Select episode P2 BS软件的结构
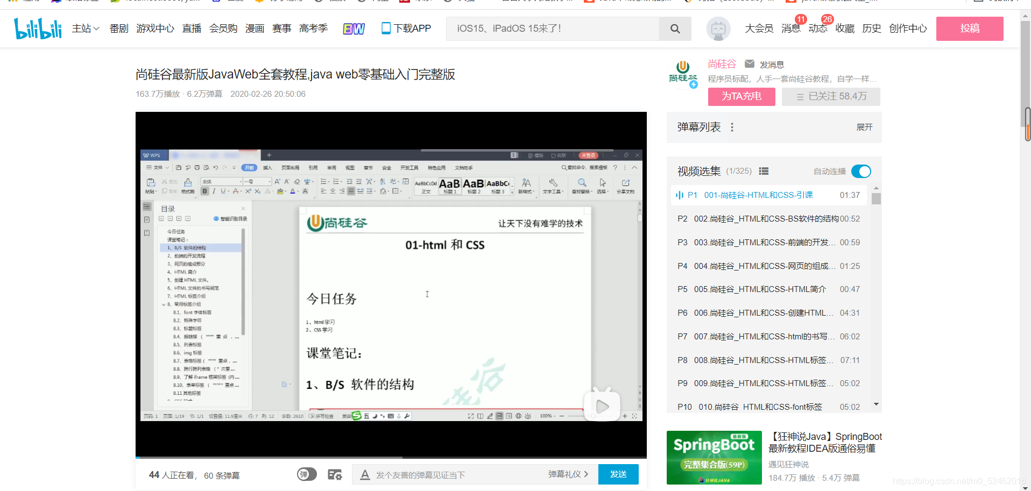 [769, 219]
